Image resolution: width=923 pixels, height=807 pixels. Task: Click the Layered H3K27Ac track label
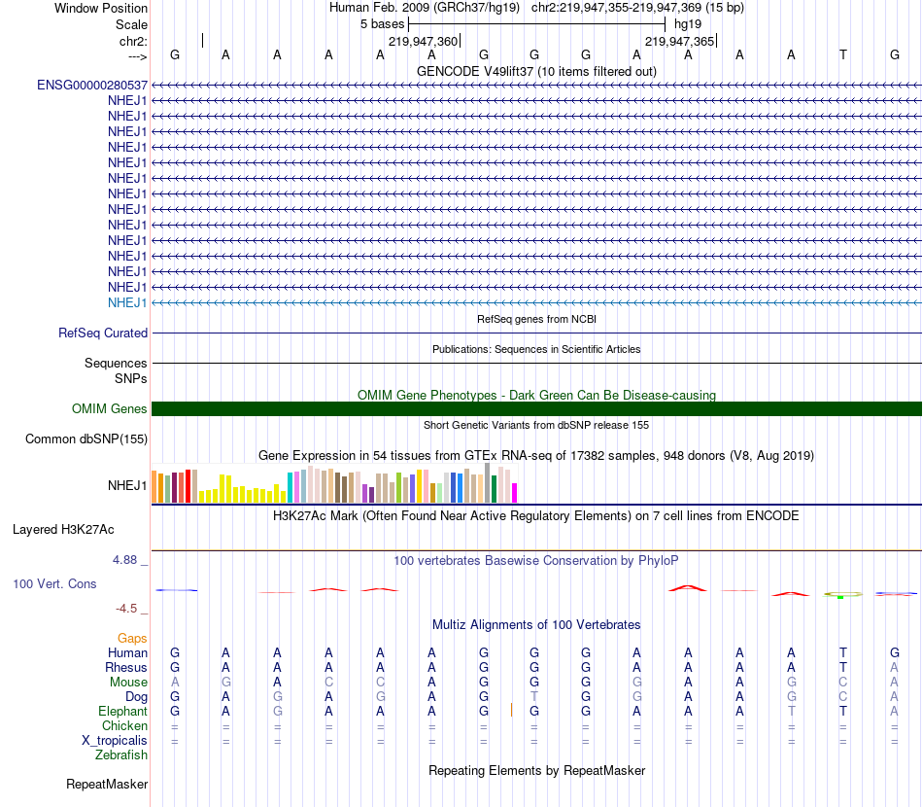pos(63,530)
